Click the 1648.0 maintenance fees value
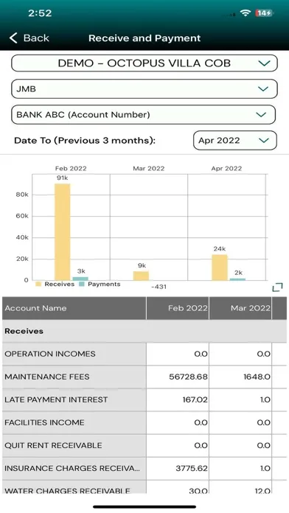Screen dimensions: 289x513 257,377
